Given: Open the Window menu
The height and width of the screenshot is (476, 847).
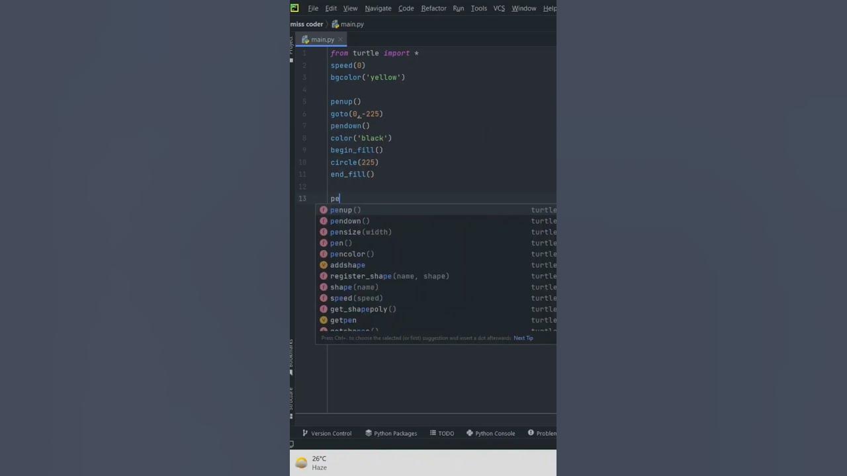Looking at the screenshot, I should pyautogui.click(x=523, y=9).
